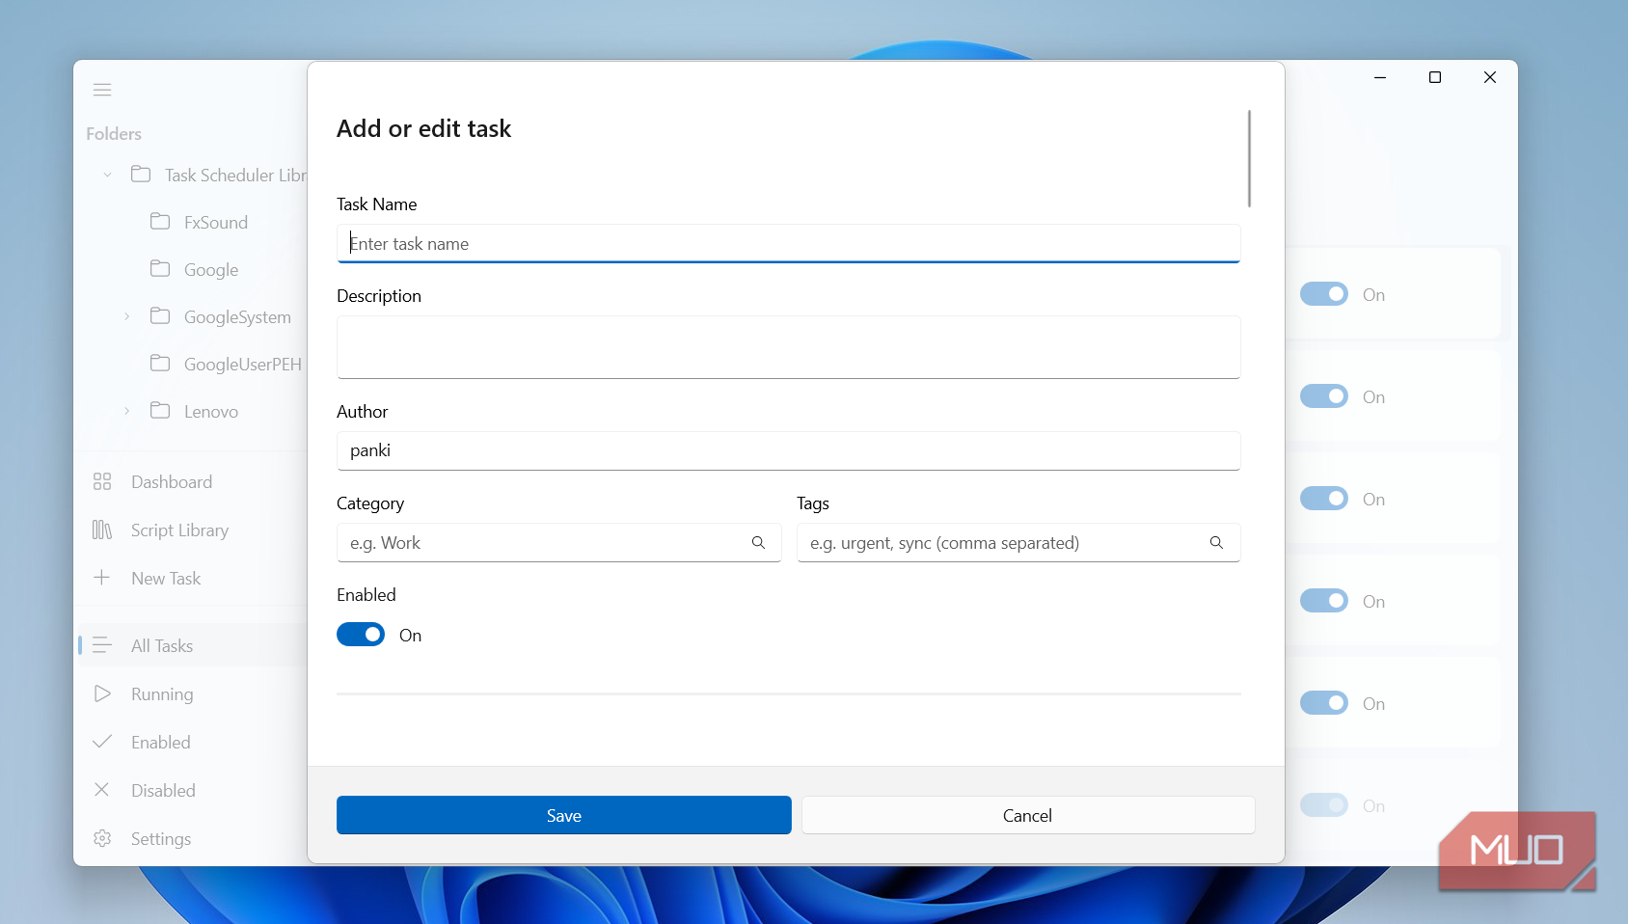The image size is (1628, 924).
Task: Click the Task Scheduler Library folder icon
Action: (x=141, y=175)
